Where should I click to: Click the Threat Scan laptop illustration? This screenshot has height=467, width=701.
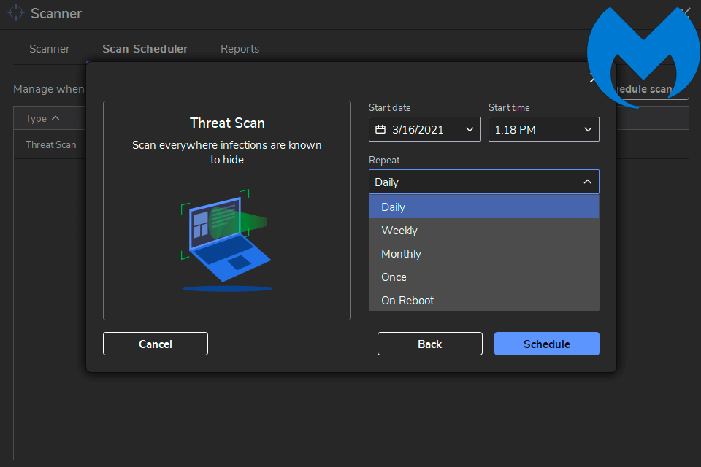[226, 240]
